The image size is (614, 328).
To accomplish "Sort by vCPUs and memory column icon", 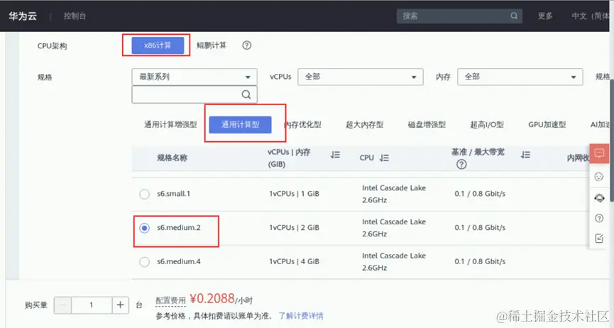I will [335, 155].
